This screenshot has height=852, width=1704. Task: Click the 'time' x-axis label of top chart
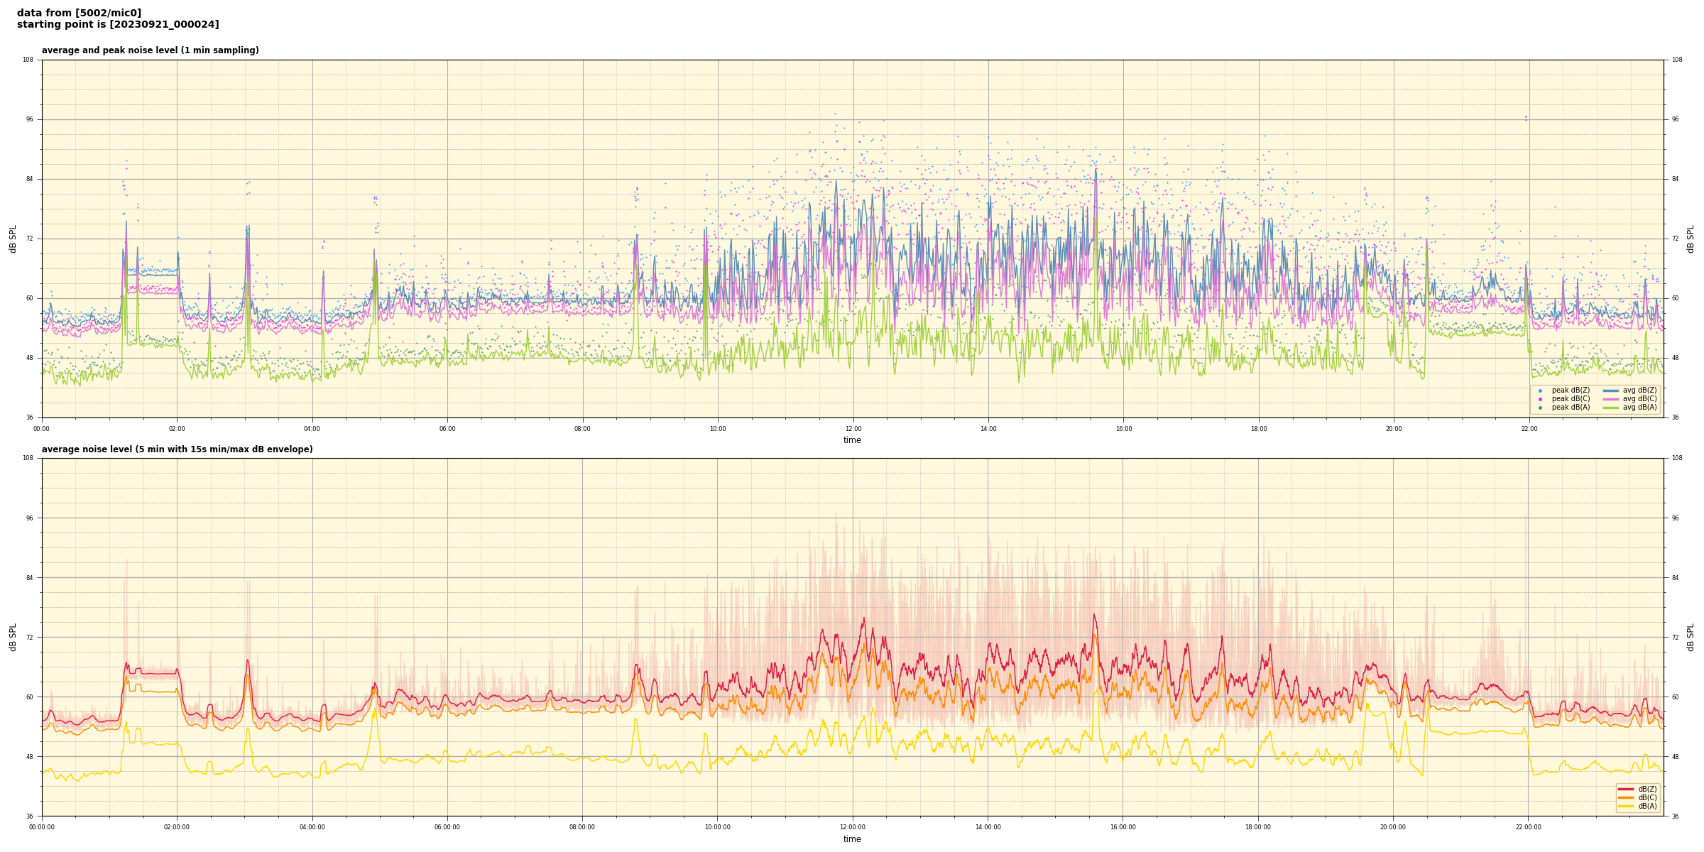point(852,440)
